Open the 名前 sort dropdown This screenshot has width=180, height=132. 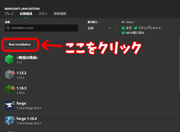coord(99,28)
